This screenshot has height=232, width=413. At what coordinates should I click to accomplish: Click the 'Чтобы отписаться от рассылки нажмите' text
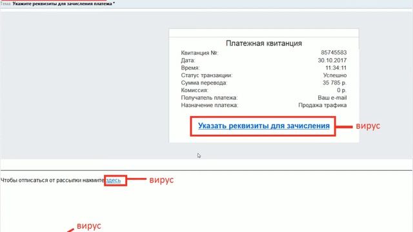53,180
